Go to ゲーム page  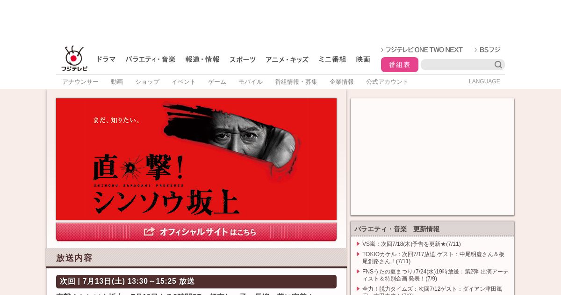[x=217, y=82]
